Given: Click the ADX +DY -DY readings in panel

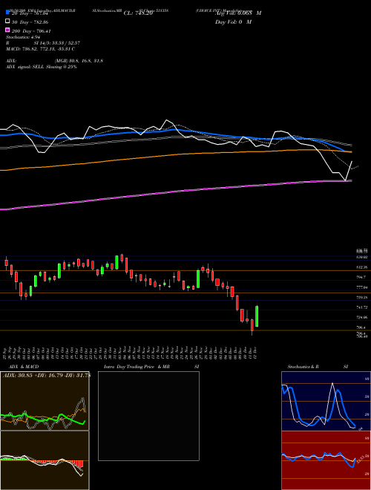Looking at the screenshot, I should point(47,376).
